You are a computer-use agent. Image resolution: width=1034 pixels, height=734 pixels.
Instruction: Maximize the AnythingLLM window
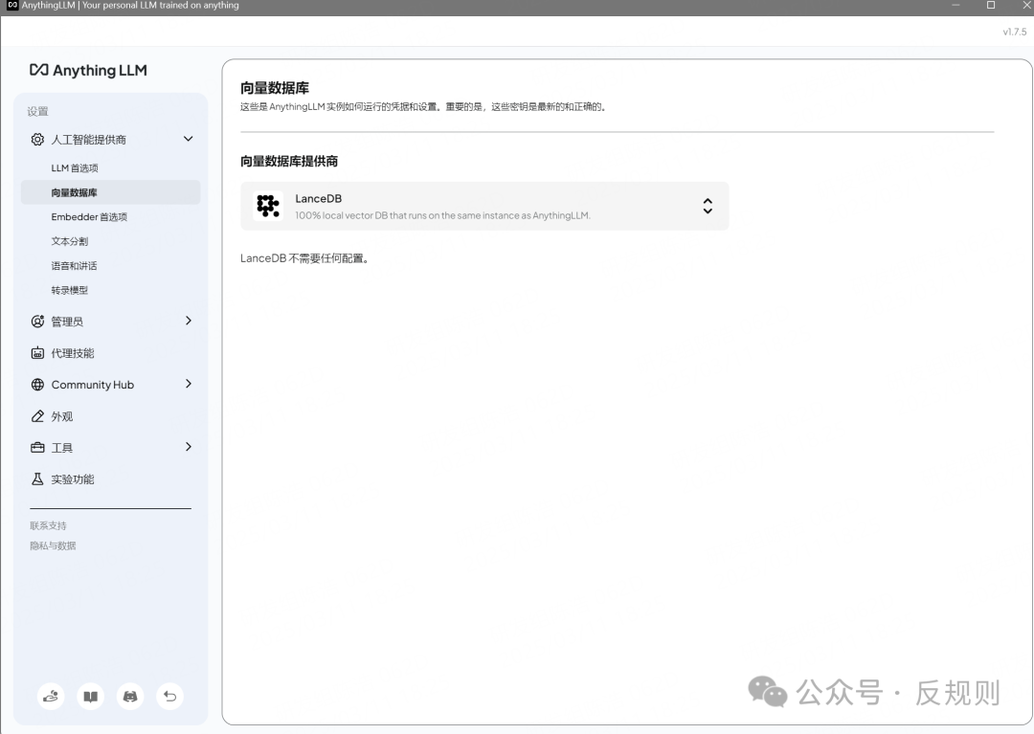(991, 6)
